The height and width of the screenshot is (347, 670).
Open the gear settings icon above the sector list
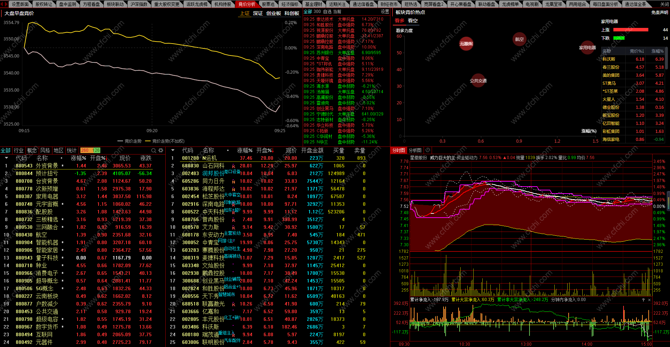coord(161,150)
